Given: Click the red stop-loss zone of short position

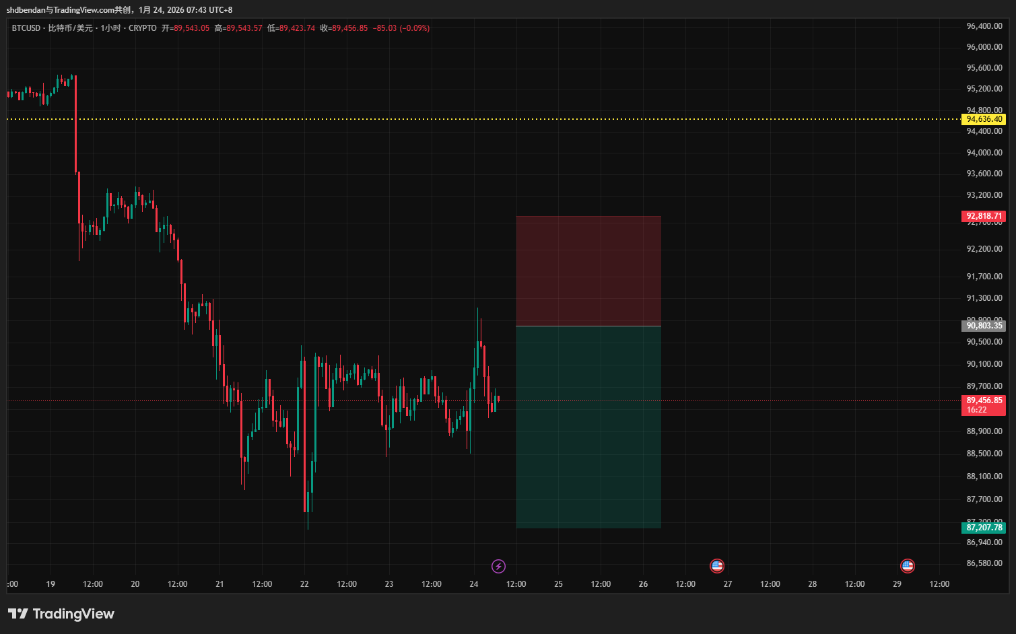Looking at the screenshot, I should [588, 271].
